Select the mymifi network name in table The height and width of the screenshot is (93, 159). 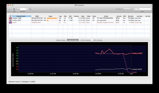[14, 23]
